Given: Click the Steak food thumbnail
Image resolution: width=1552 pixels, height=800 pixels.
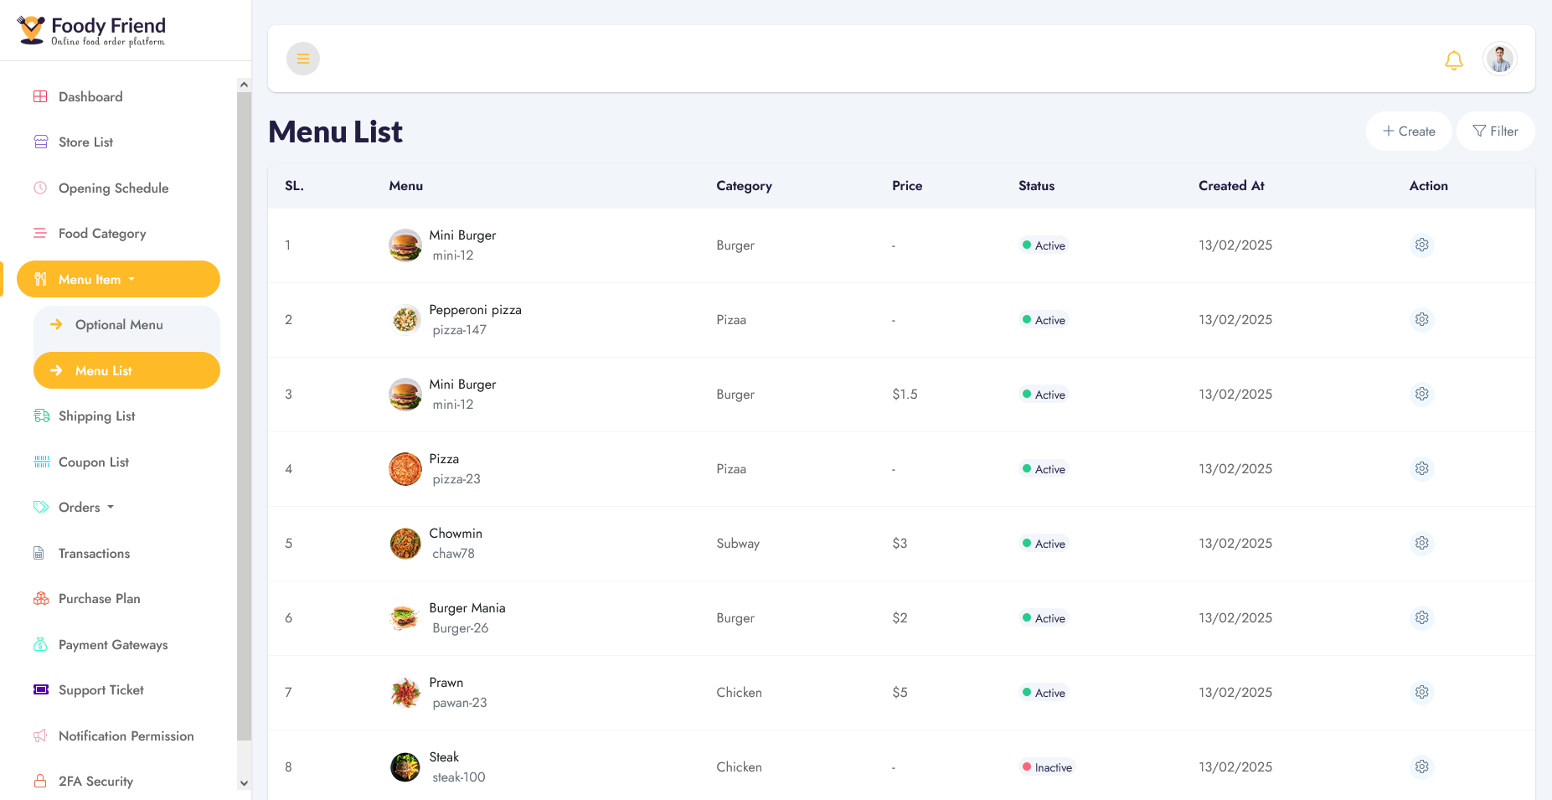Looking at the screenshot, I should pyautogui.click(x=405, y=767).
